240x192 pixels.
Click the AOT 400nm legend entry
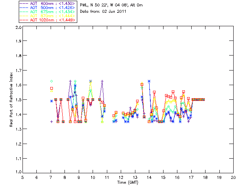click(x=48, y=3)
